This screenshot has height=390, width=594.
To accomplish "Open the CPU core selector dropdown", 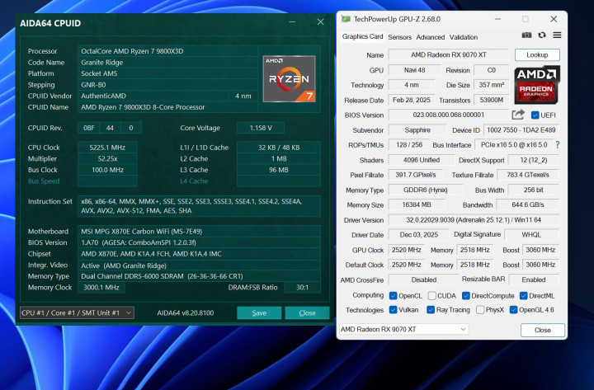I will pyautogui.click(x=76, y=313).
